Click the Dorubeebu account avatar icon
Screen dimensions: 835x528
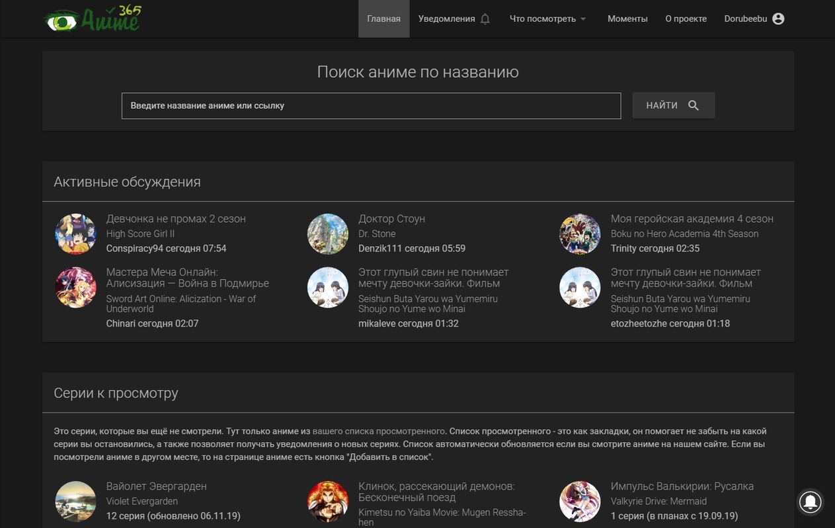pos(778,19)
